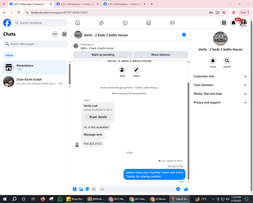Open the Chrome Error menu button
The image size is (253, 203).
[x=245, y=13]
